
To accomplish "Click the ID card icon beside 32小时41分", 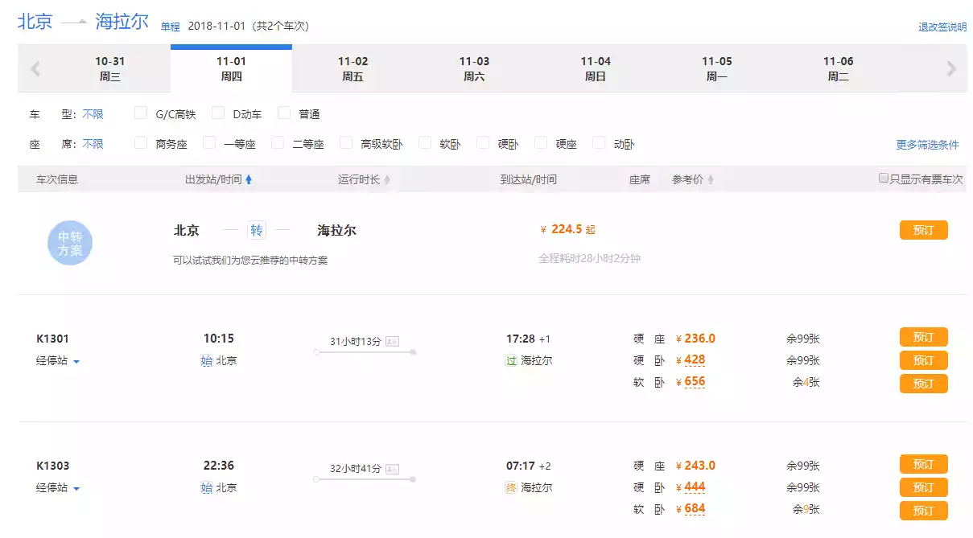I will (392, 469).
